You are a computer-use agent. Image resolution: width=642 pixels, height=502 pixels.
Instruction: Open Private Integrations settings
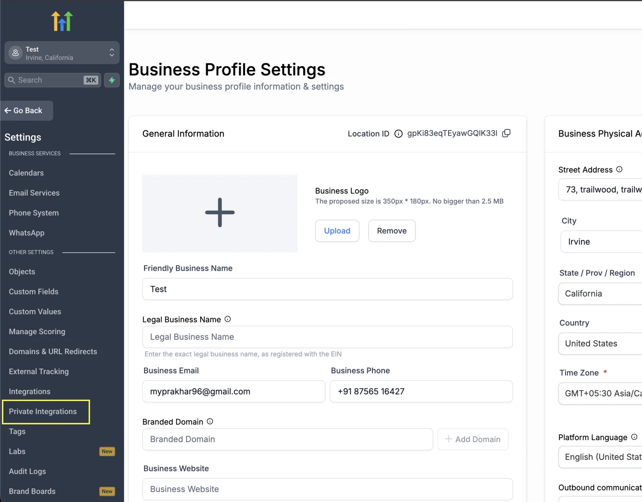point(43,412)
